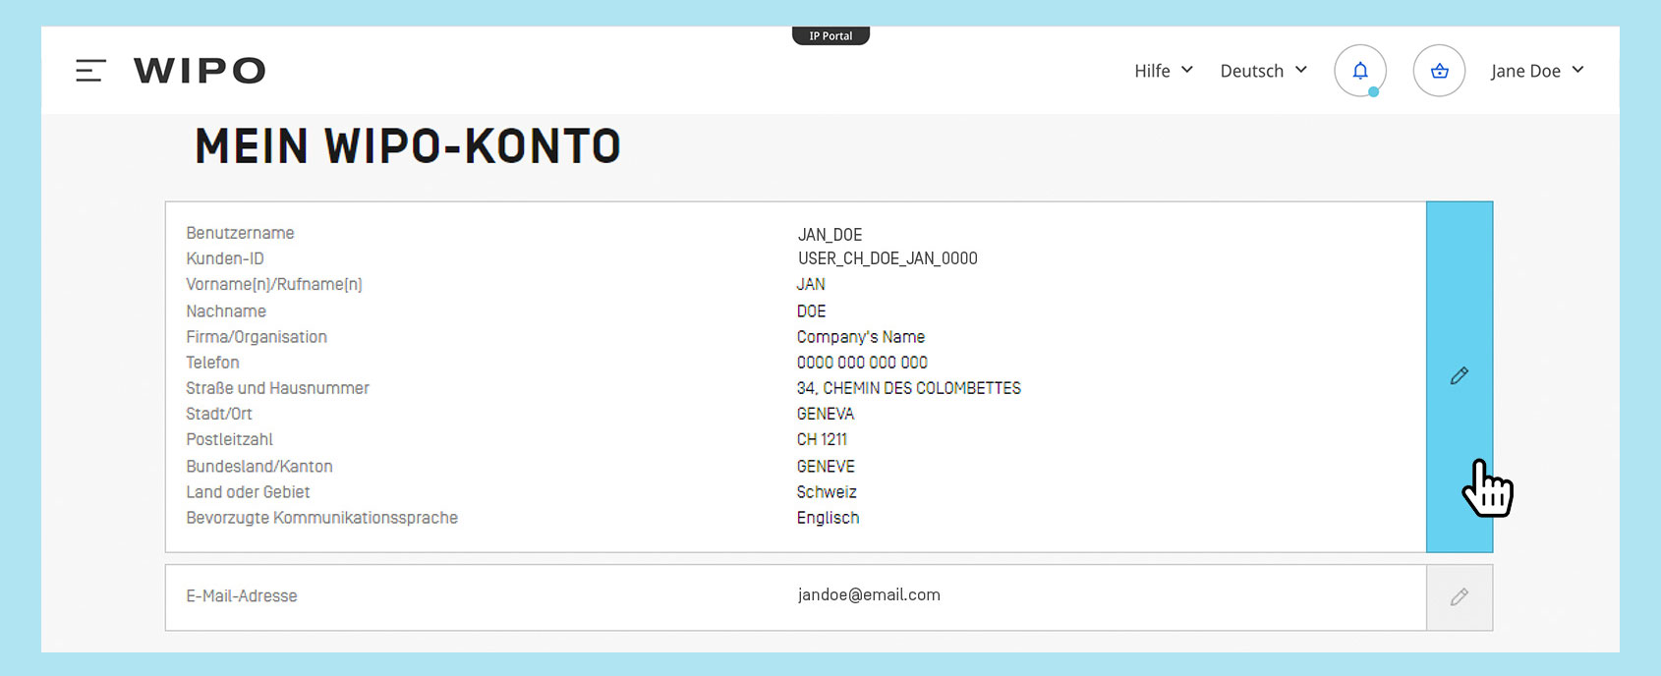Click the Benutzername value JAN_DOE
Screen dimensions: 1661x676
(830, 235)
